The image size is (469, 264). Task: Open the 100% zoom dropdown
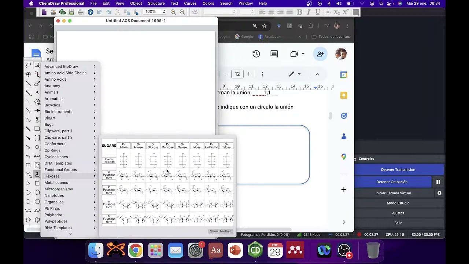(155, 12)
